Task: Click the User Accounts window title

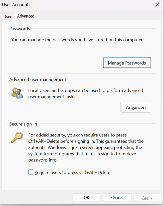Action: [x=16, y=5]
